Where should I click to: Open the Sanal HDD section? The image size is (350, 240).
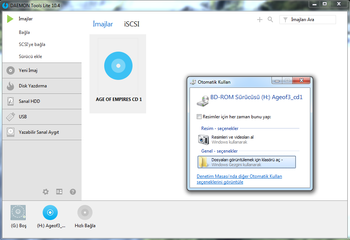(42, 101)
